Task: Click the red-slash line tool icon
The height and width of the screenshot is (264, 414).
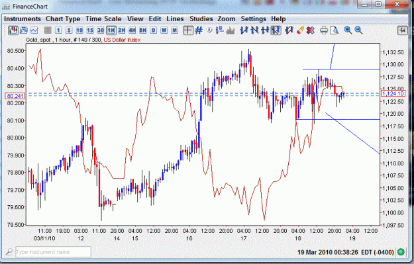Action: tap(289, 30)
